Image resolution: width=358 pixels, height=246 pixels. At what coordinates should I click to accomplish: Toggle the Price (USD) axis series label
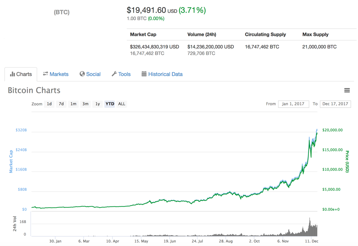coord(347,161)
